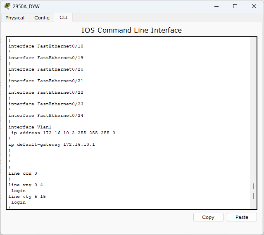This screenshot has height=235, width=264.
Task: Click the 'line vty 0 4' line
Action: pos(26,185)
